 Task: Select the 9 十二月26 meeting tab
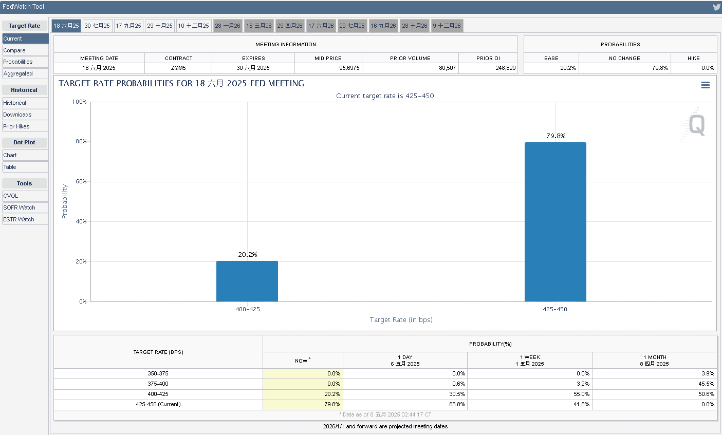pos(447,26)
